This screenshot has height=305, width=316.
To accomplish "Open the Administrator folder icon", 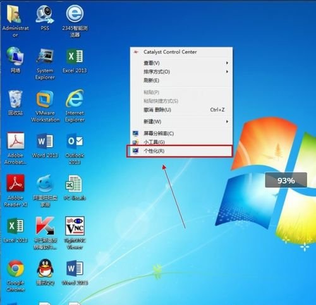I will pyautogui.click(x=15, y=15).
